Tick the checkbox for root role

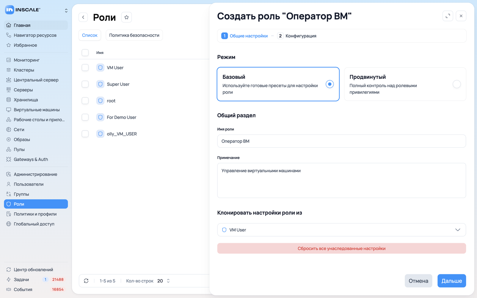coord(85,101)
